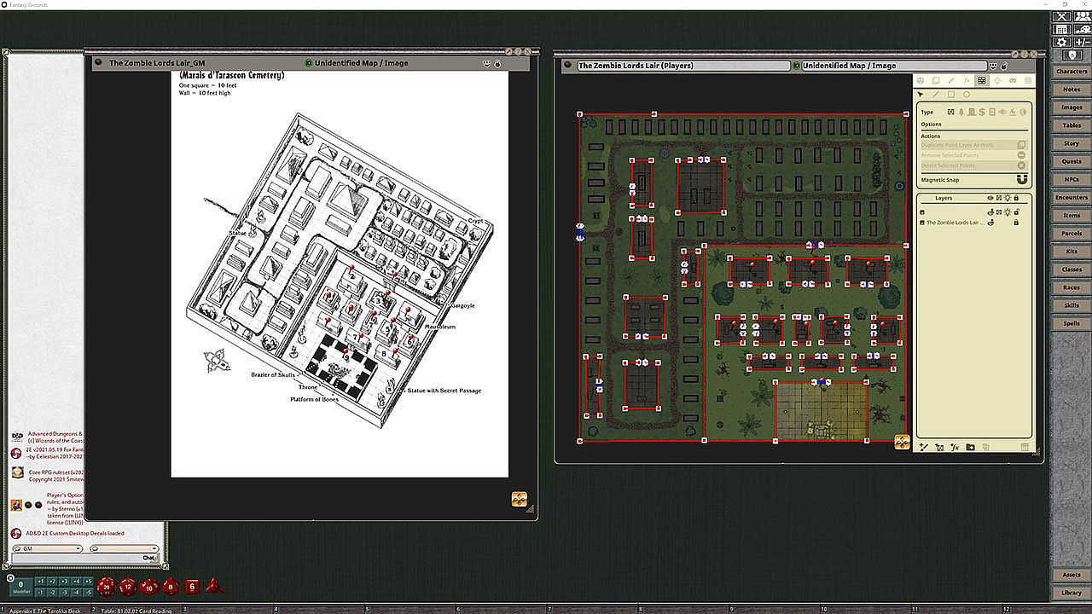Viewport: 1092px width, 614px height.
Task: Pick the six-sided d6 die
Action: click(x=192, y=586)
